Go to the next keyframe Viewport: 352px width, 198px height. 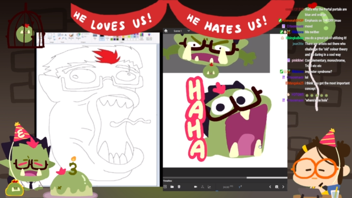[x=283, y=187]
